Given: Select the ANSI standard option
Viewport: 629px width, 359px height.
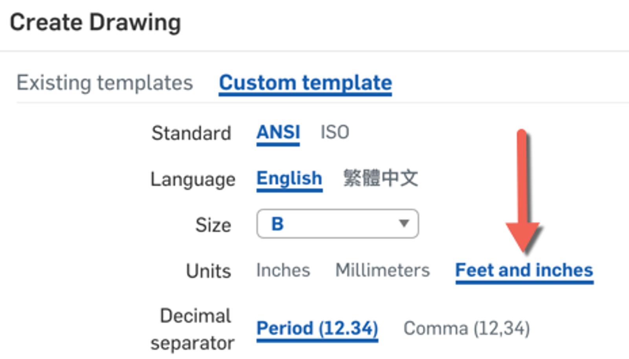Looking at the screenshot, I should coord(278,132).
